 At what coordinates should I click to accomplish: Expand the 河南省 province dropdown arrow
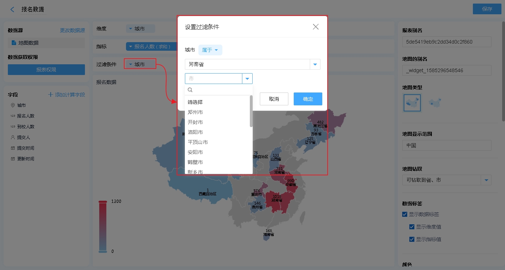click(315, 65)
